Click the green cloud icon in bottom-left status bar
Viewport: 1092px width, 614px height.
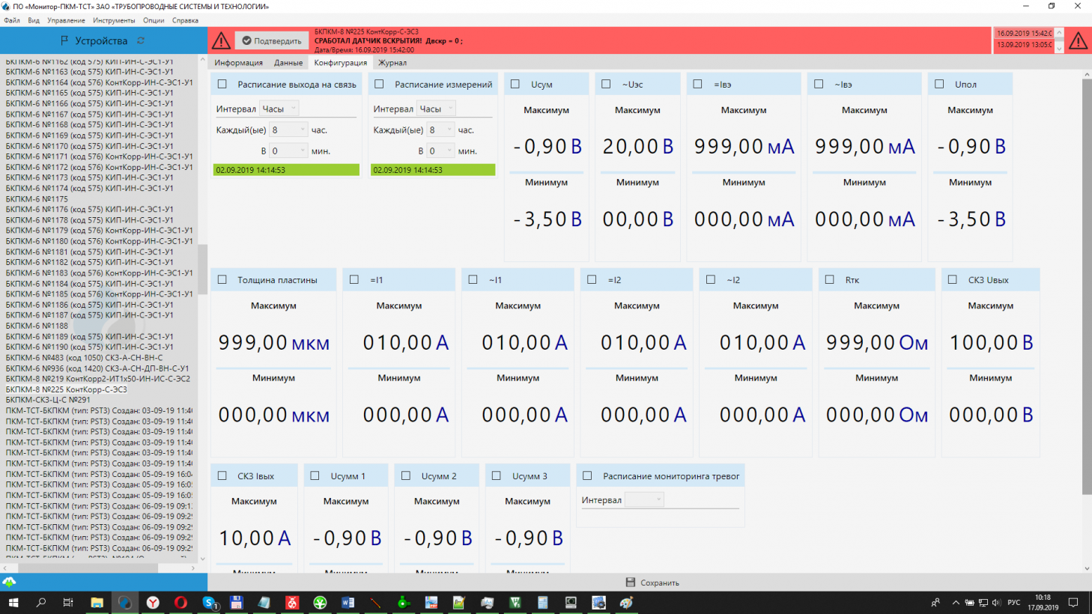[9, 582]
